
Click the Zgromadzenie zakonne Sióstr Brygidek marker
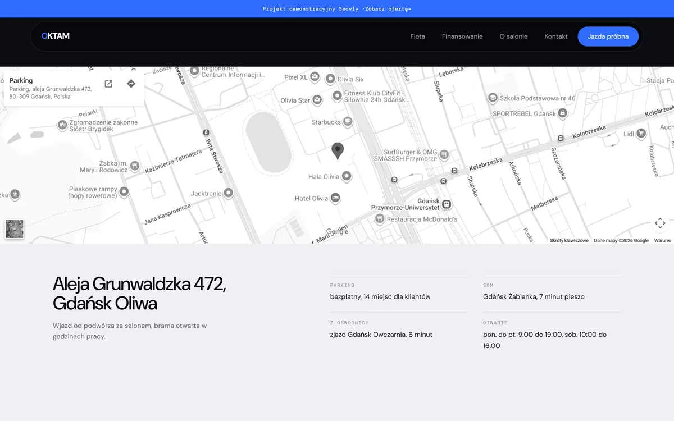pos(62,125)
